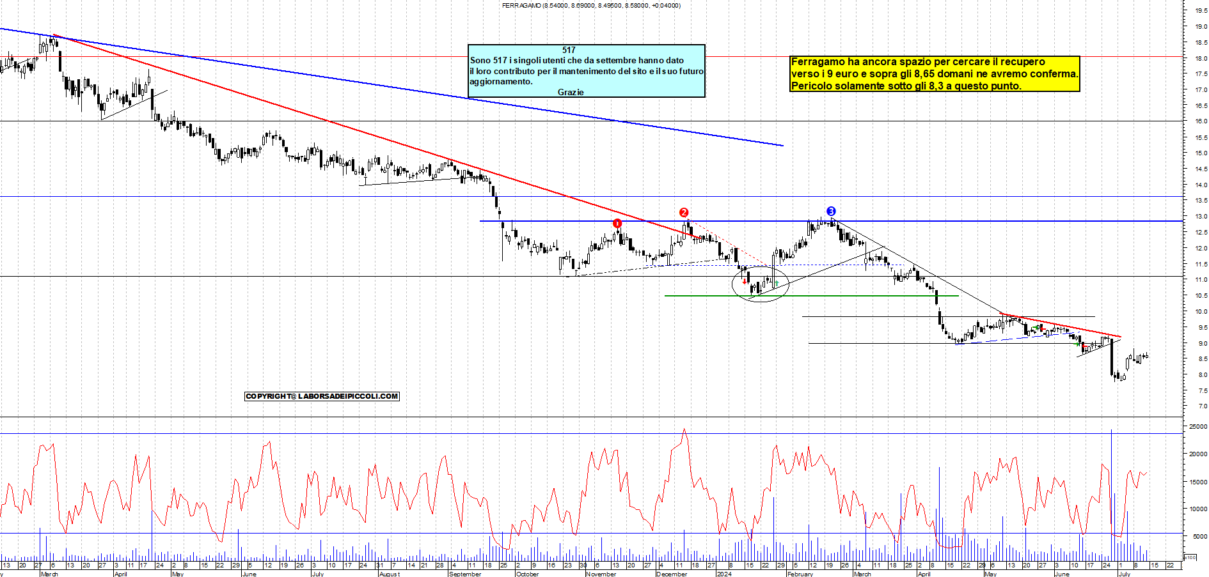The height and width of the screenshot is (577, 1209).
Task: Click the 10000 volume axis label
Action: click(x=1198, y=509)
